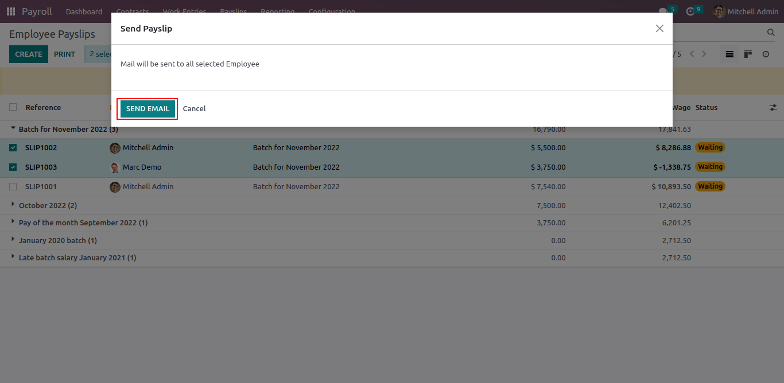Click Mitchell Admin avatar in SLIP1002 row

pyautogui.click(x=115, y=148)
